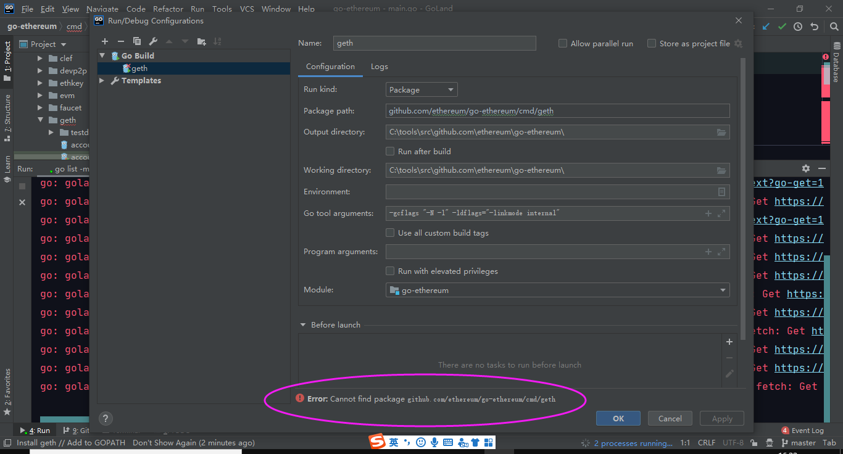Toggle Allow parallel run checkbox
843x454 pixels.
[x=563, y=44]
